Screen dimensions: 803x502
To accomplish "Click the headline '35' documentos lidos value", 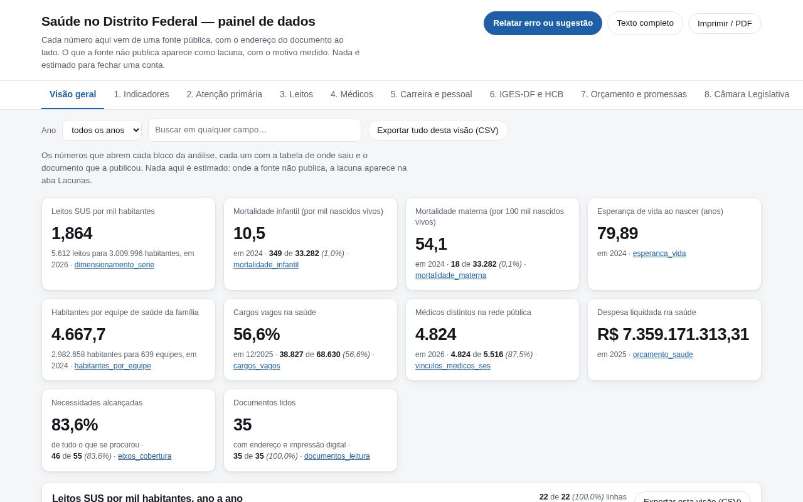I will coord(243,425).
